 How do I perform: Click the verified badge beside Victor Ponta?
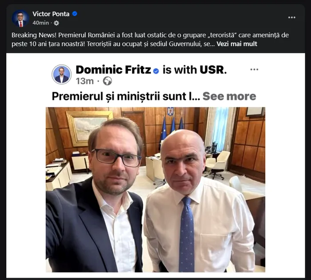[75, 14]
